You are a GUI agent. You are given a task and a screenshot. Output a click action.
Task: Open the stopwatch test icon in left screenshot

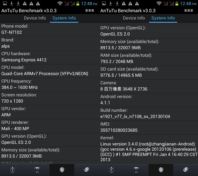coord(12,170)
